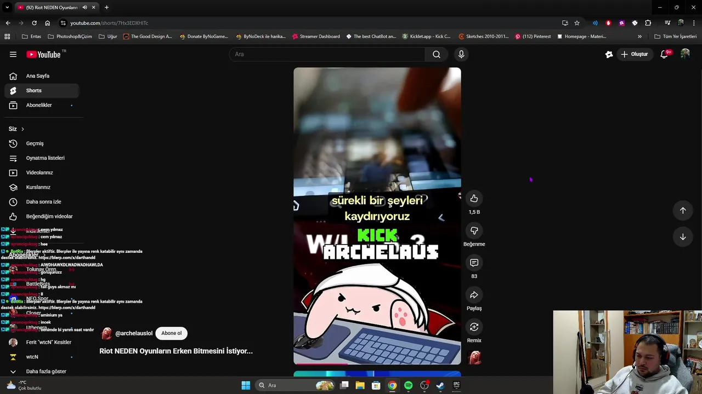Click the Shorts video player
Screen dimensions: 702x394
tap(377, 216)
